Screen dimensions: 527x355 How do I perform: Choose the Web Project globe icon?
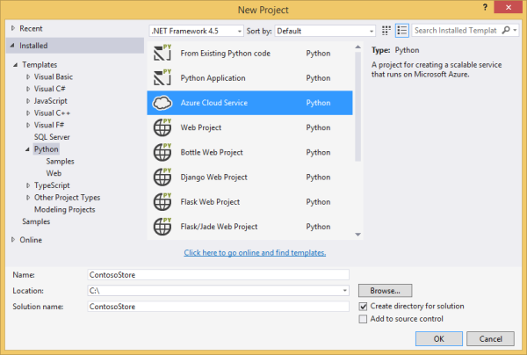[x=162, y=127]
